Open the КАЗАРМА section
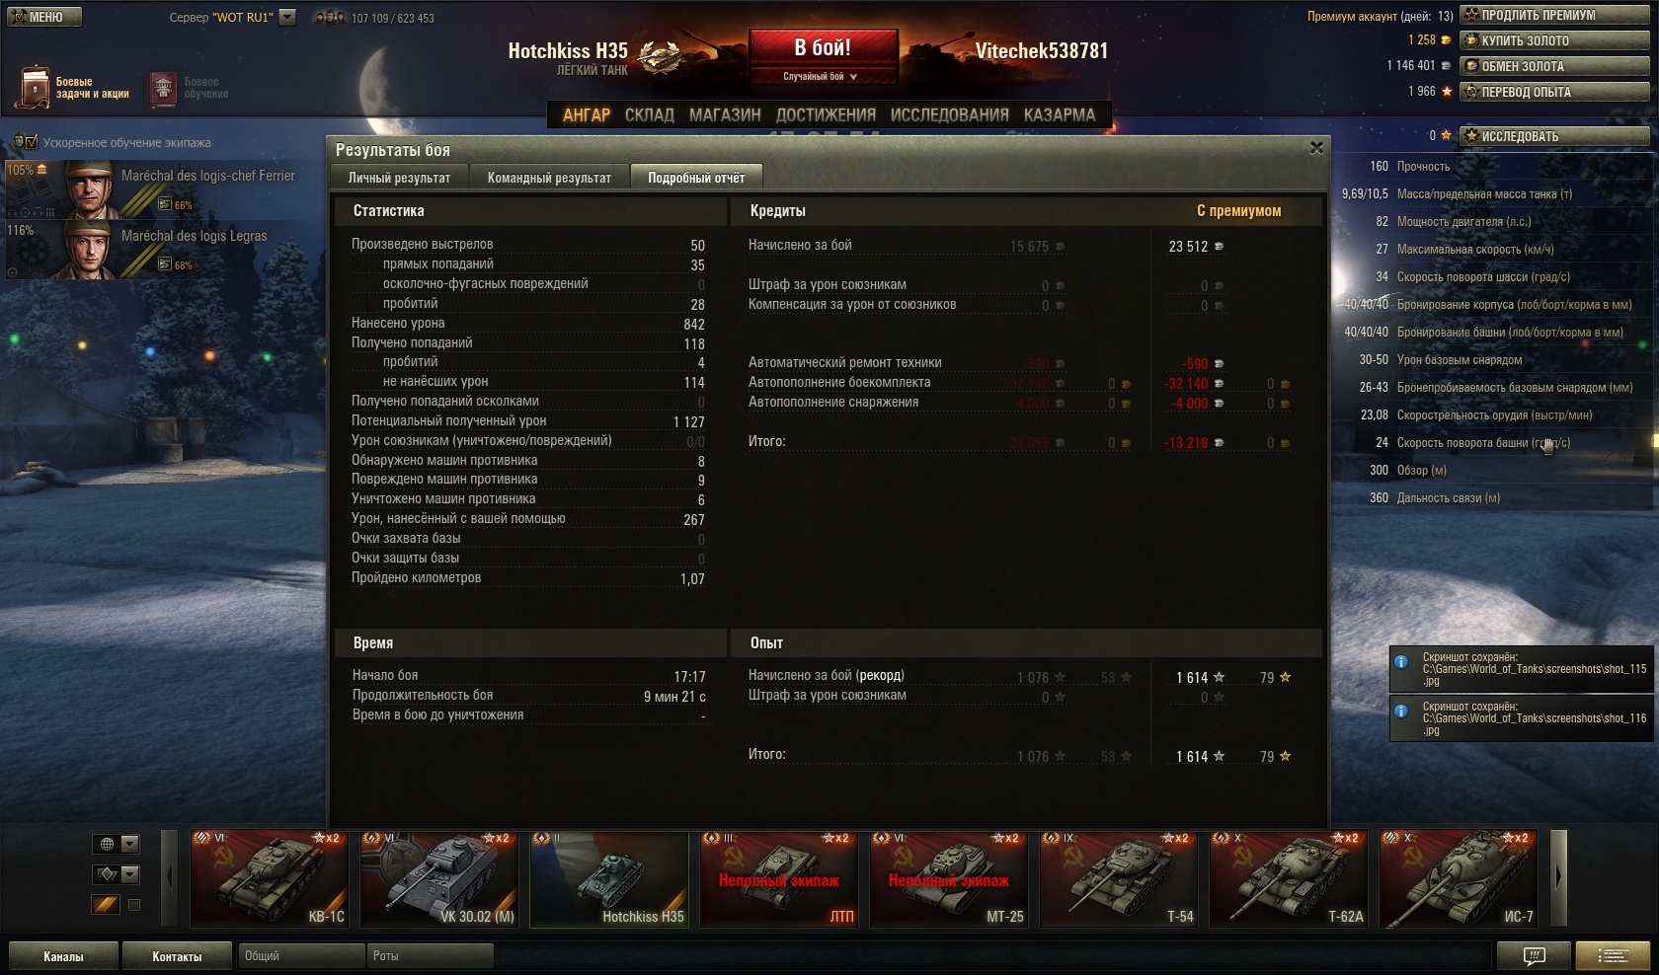Image resolution: width=1659 pixels, height=975 pixels. coord(1060,114)
